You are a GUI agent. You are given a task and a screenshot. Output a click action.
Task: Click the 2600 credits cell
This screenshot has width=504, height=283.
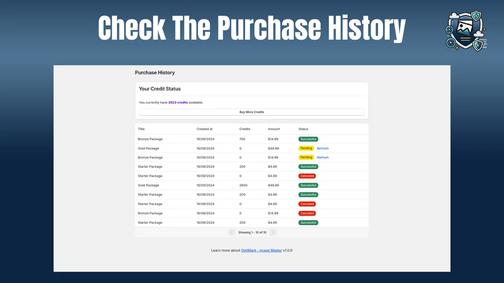pyautogui.click(x=243, y=185)
